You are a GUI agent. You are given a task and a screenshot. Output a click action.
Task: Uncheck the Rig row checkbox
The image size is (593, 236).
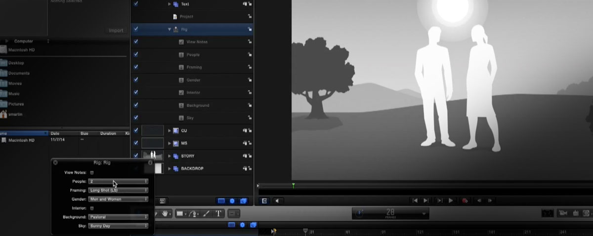click(x=136, y=29)
